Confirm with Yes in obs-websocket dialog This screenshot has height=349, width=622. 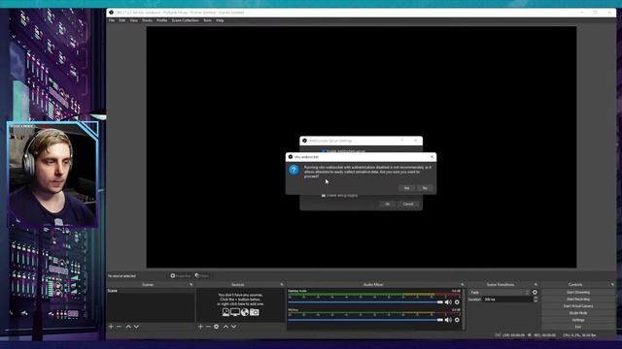pyautogui.click(x=406, y=188)
